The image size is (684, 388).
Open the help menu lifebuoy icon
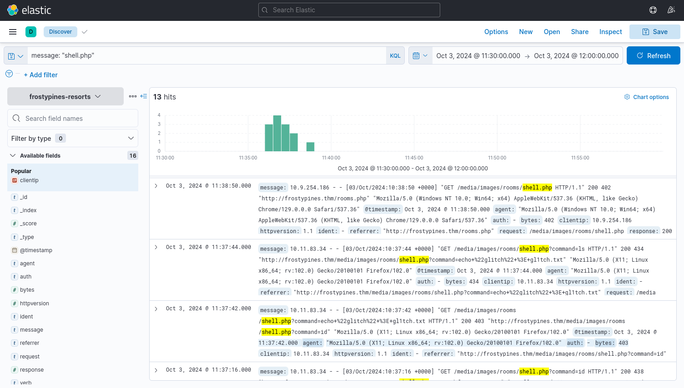pyautogui.click(x=653, y=10)
